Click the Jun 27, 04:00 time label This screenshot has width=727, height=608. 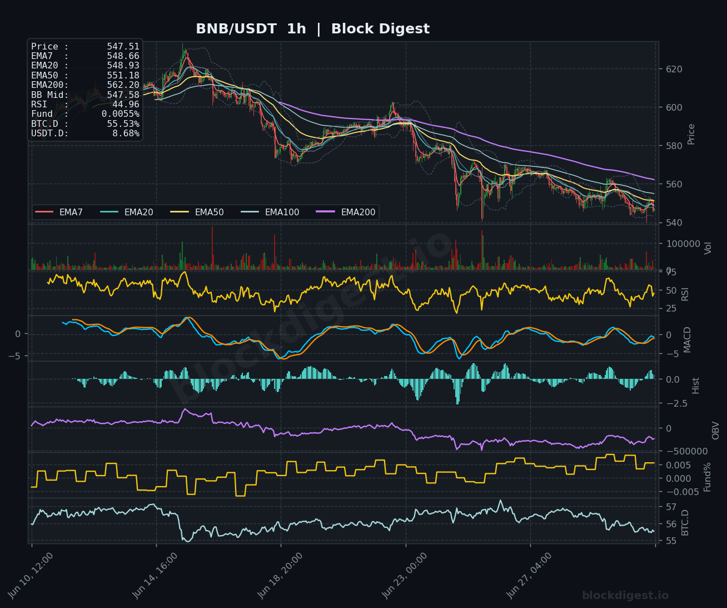coord(529,576)
